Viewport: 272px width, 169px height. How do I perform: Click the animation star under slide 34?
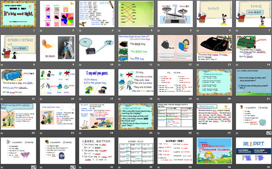[x=198, y=167]
